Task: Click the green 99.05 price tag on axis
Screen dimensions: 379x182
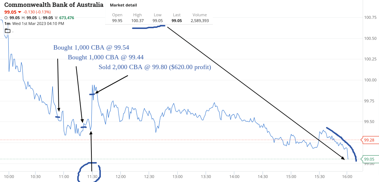Action: (x=369, y=159)
